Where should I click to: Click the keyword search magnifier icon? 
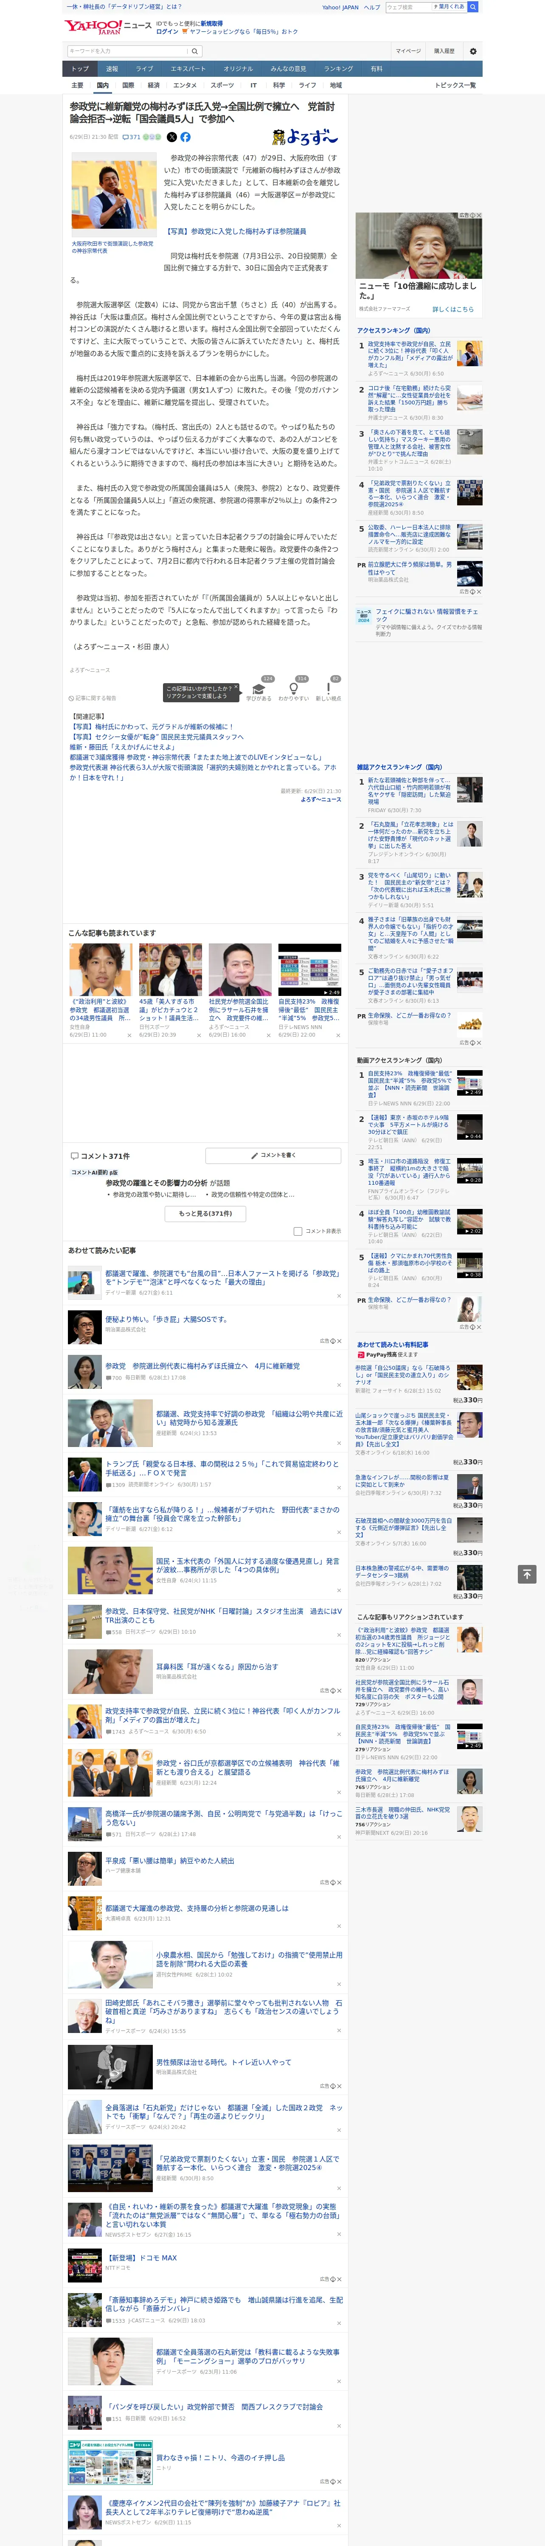[195, 51]
